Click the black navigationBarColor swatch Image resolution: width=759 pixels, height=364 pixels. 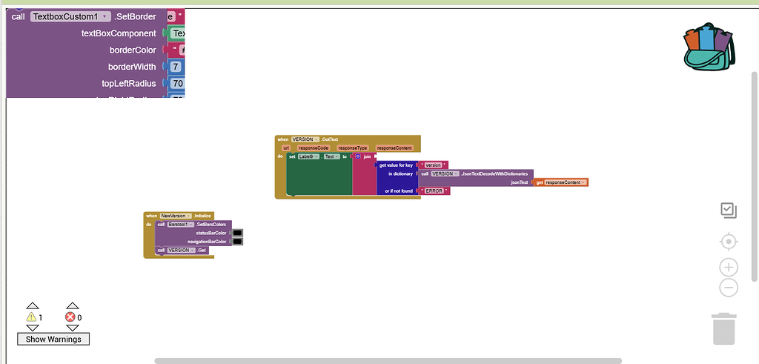coord(237,242)
